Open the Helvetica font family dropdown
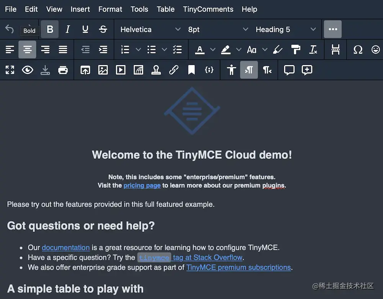Viewport: 383px width, 299px height. pyautogui.click(x=150, y=30)
